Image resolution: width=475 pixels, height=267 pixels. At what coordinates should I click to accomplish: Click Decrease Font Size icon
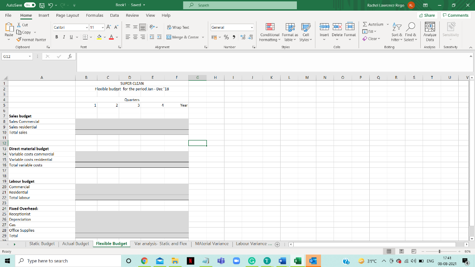[x=116, y=27]
